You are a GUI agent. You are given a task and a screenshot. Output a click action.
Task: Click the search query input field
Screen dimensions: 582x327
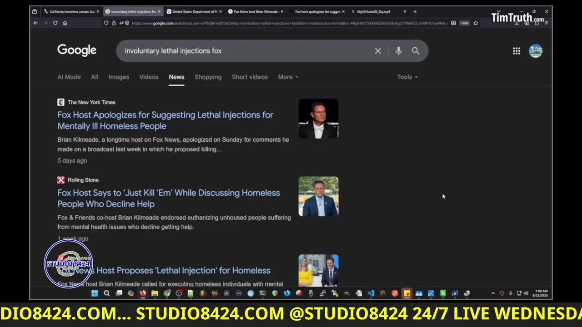tap(246, 51)
